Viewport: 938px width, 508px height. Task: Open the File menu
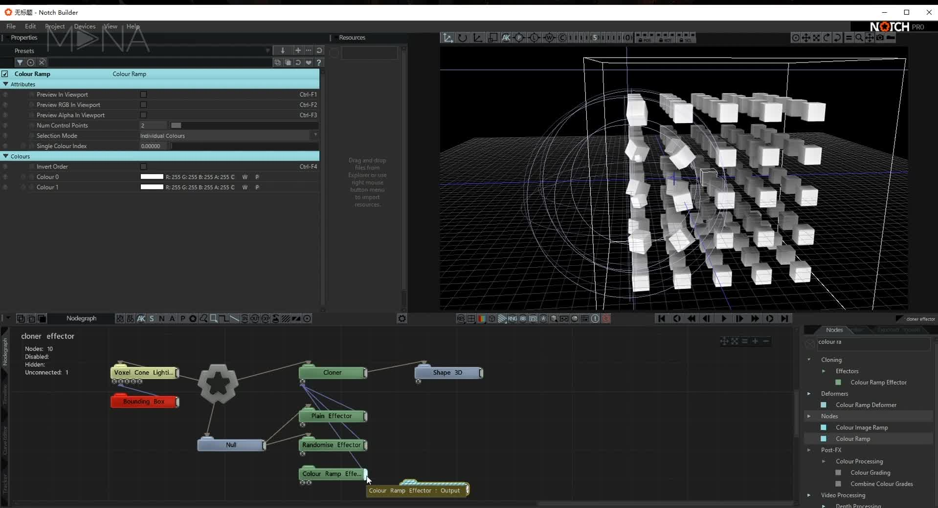(11, 26)
